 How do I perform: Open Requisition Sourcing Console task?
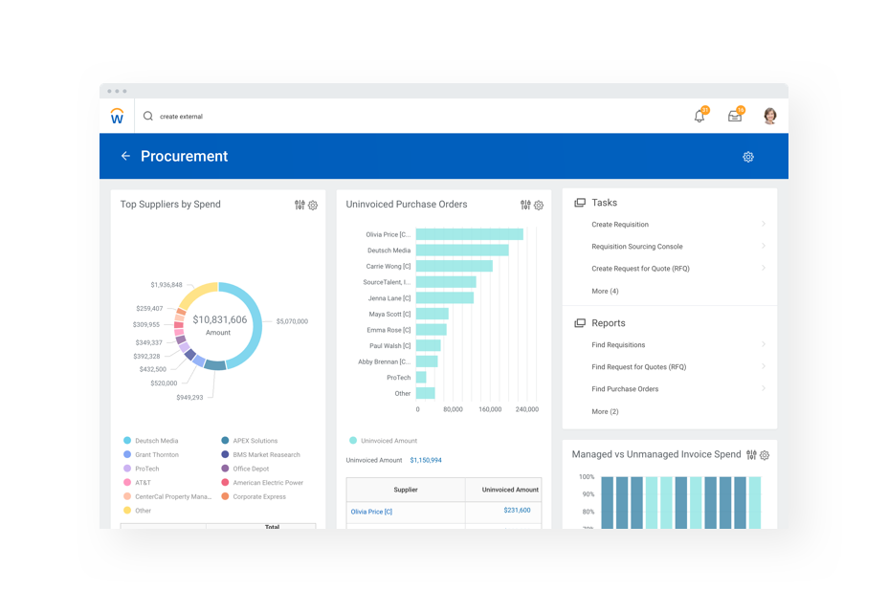pos(636,247)
